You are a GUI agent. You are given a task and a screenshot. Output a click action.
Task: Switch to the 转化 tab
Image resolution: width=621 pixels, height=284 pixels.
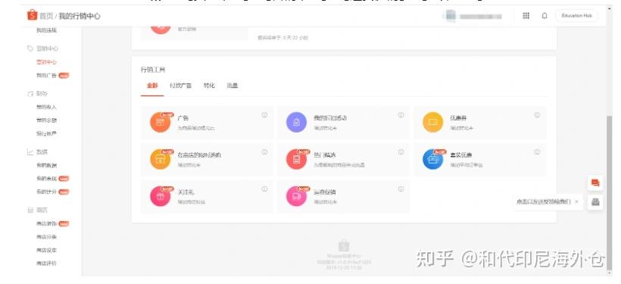point(209,86)
